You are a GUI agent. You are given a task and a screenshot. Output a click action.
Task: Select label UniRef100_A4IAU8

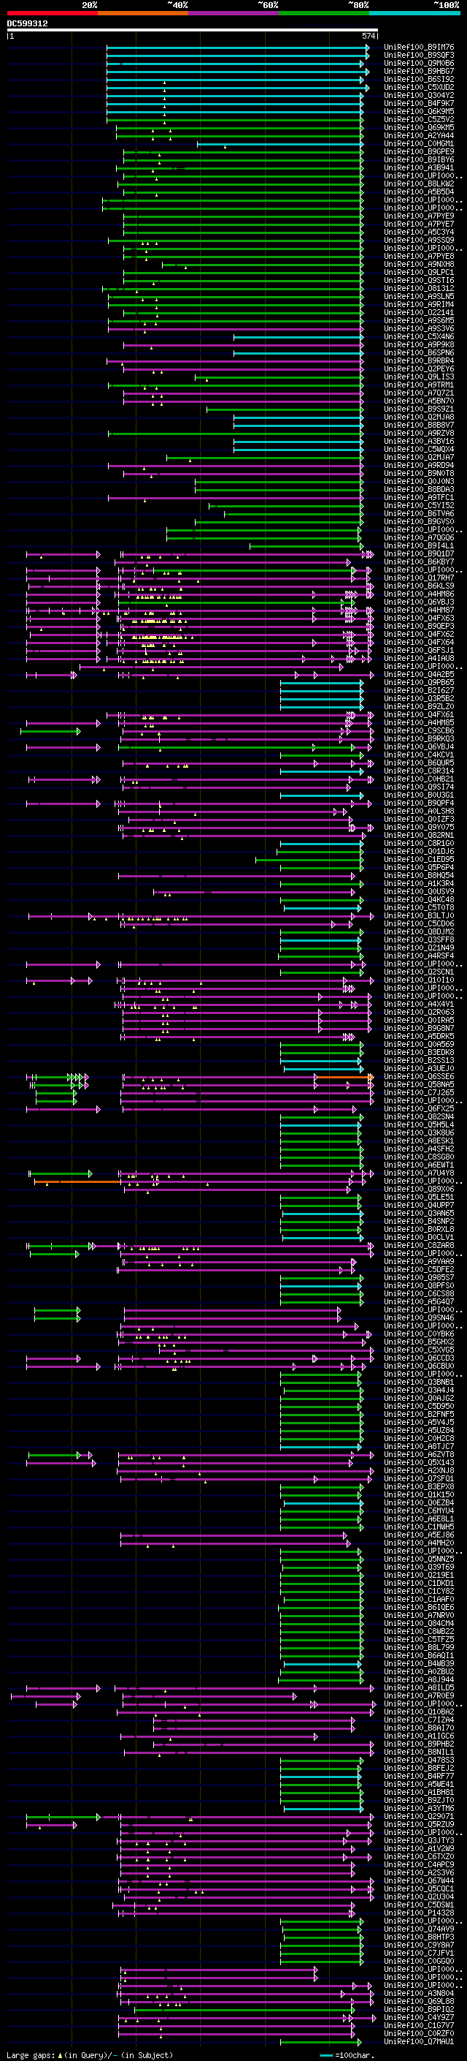(x=419, y=658)
